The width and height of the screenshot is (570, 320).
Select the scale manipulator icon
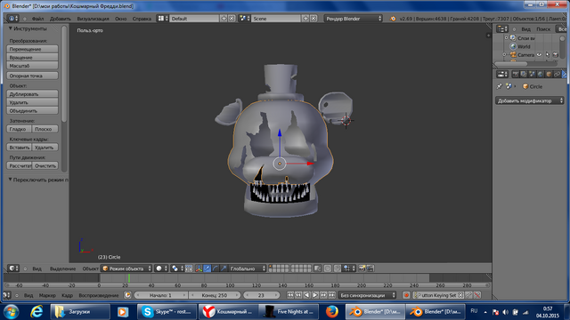[224, 268]
